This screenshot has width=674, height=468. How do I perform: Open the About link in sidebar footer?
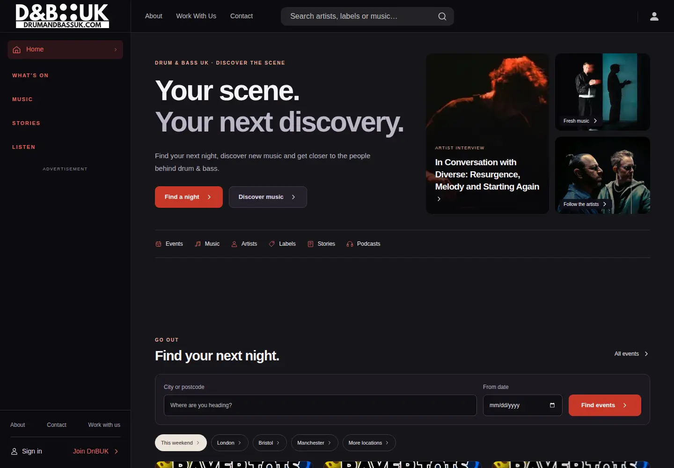18,425
